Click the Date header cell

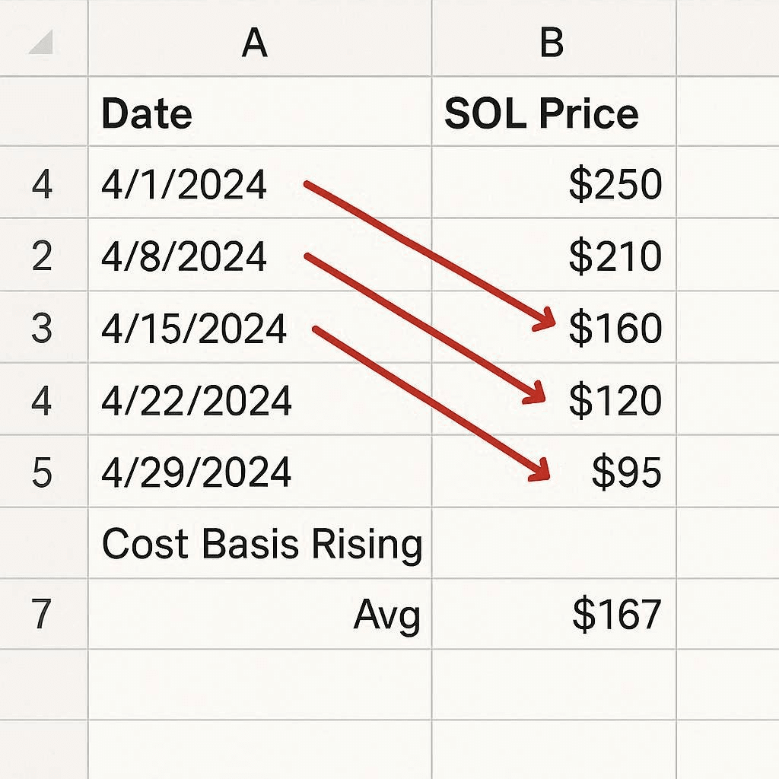pyautogui.click(x=147, y=114)
